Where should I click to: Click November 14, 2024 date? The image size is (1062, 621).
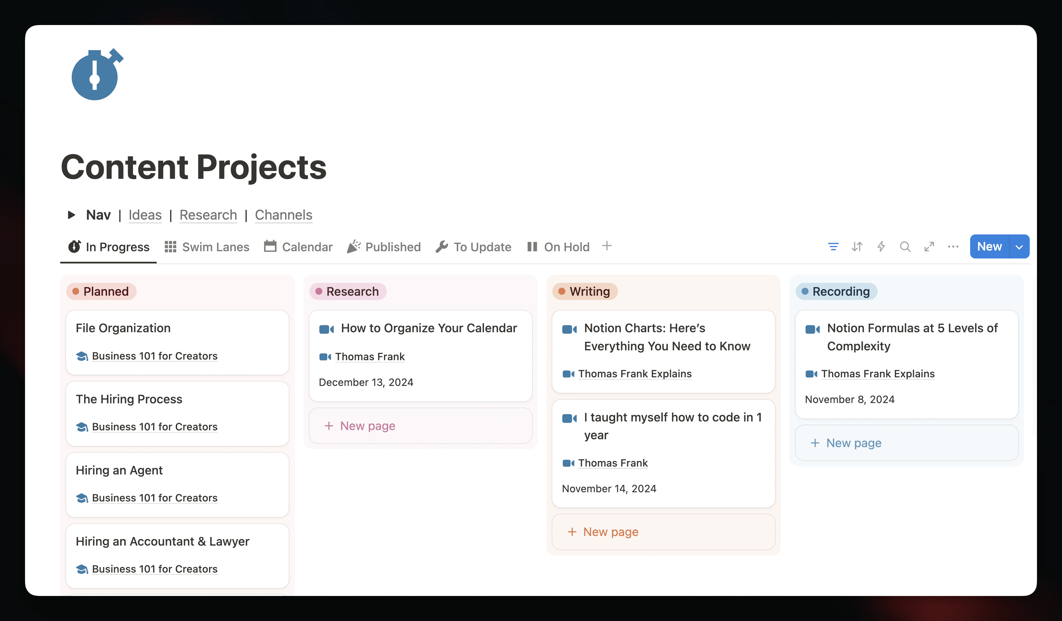pos(609,489)
